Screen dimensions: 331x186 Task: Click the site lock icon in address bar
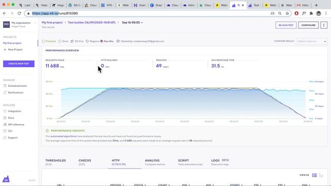[x=28, y=13]
